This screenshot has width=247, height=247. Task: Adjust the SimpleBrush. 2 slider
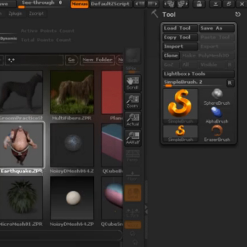point(194,83)
